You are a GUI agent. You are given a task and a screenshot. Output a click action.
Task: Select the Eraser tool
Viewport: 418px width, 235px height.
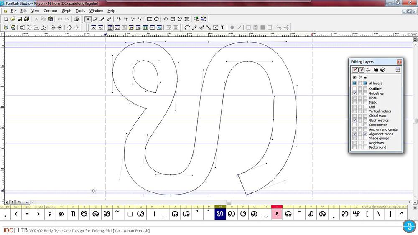click(x=95, y=19)
